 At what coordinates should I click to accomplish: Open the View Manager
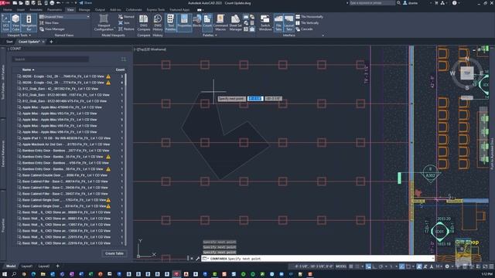(53, 29)
